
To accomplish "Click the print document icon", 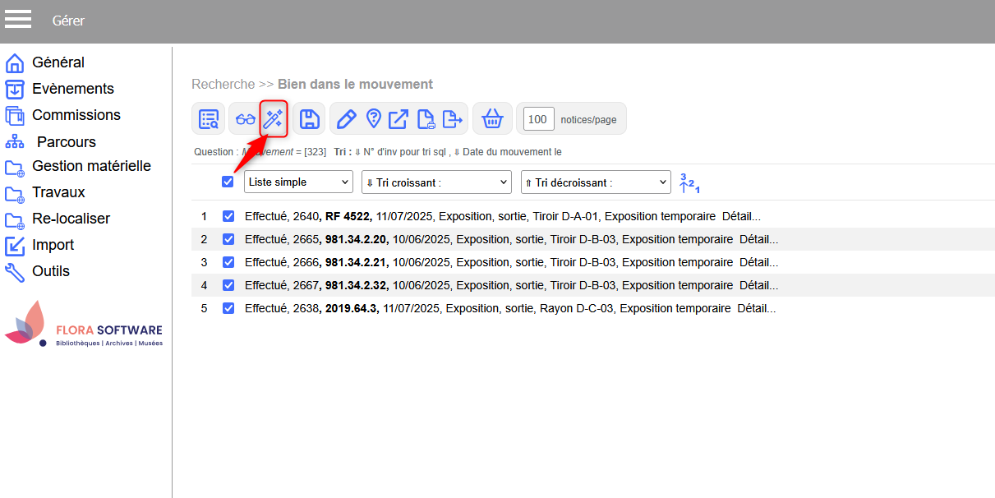I will (426, 119).
